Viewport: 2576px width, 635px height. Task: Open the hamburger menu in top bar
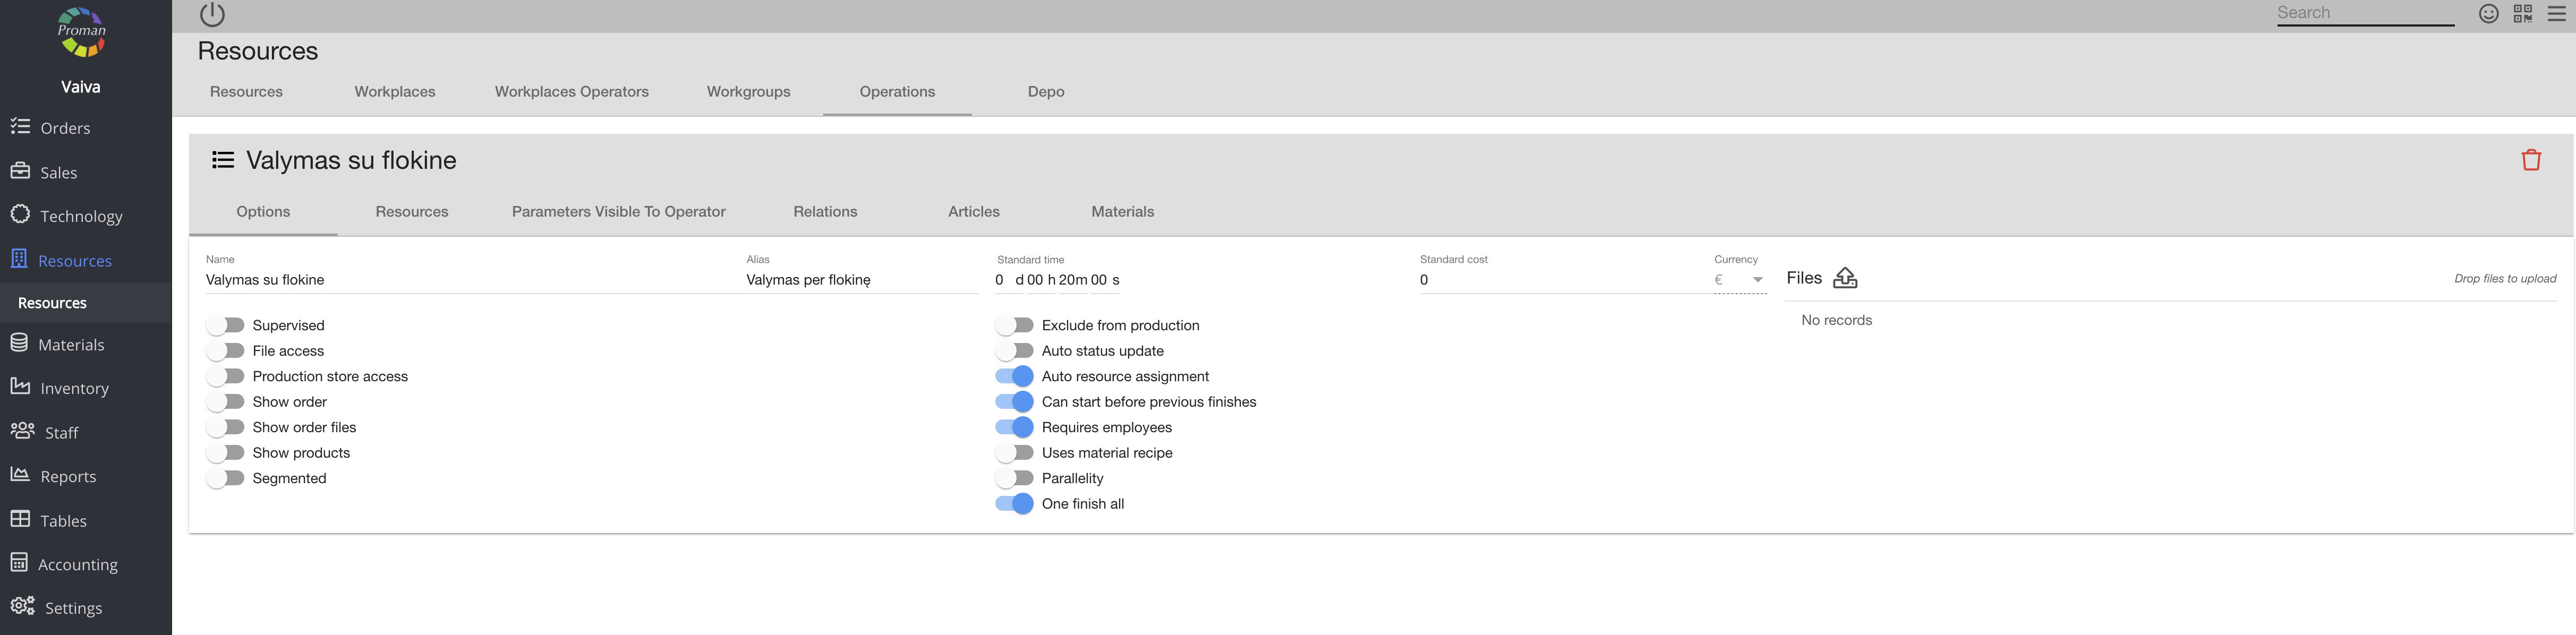2556,14
